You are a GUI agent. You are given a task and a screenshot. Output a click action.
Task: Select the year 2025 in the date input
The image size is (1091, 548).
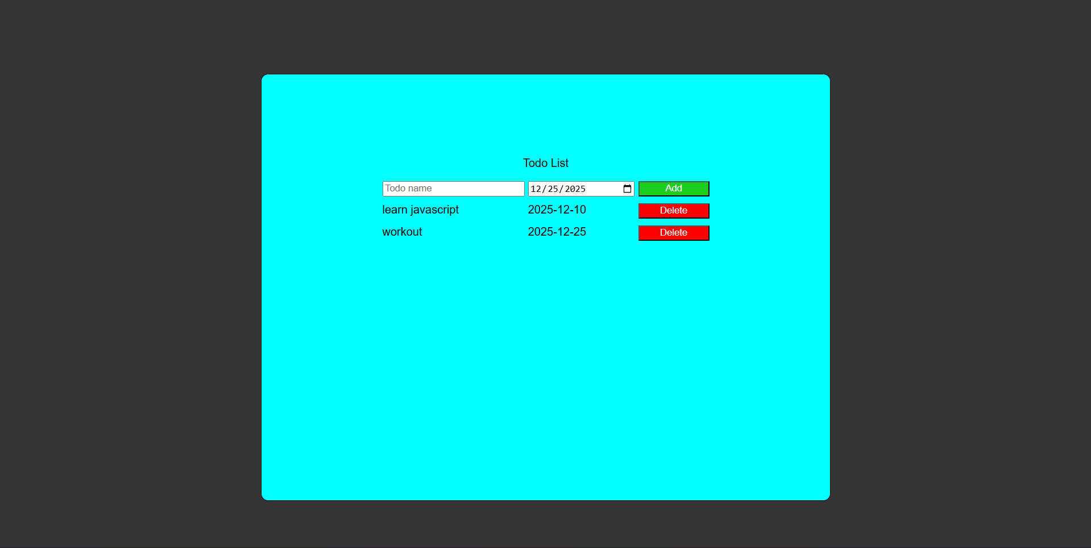click(575, 189)
